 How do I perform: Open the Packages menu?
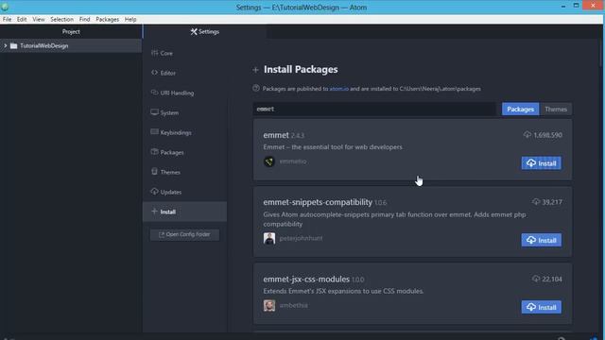[107, 19]
